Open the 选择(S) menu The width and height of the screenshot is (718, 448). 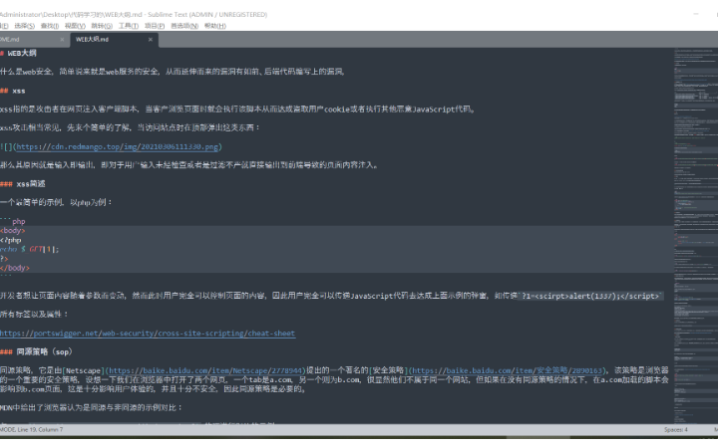pyautogui.click(x=24, y=26)
